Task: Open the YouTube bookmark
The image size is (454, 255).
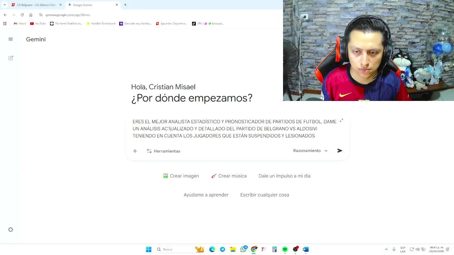Action: (x=38, y=24)
